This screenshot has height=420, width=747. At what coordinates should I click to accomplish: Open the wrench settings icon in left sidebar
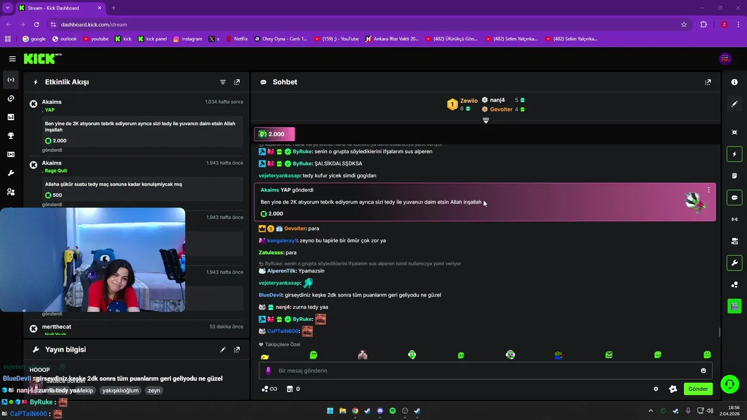click(11, 173)
